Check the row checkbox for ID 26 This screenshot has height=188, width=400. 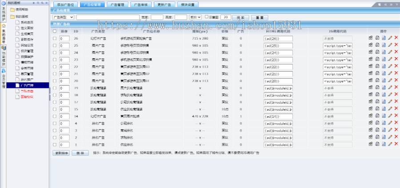(x=55, y=39)
